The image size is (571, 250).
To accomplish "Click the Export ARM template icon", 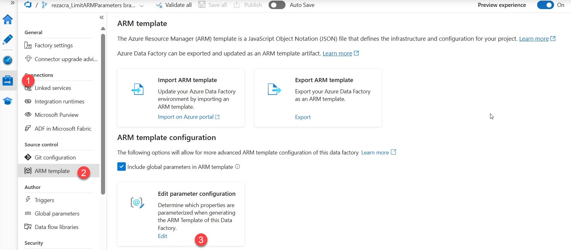I will pos(274,89).
